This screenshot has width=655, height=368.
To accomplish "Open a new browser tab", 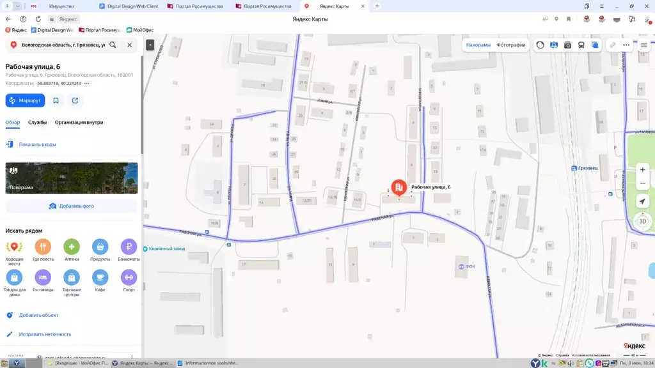I will click(377, 6).
